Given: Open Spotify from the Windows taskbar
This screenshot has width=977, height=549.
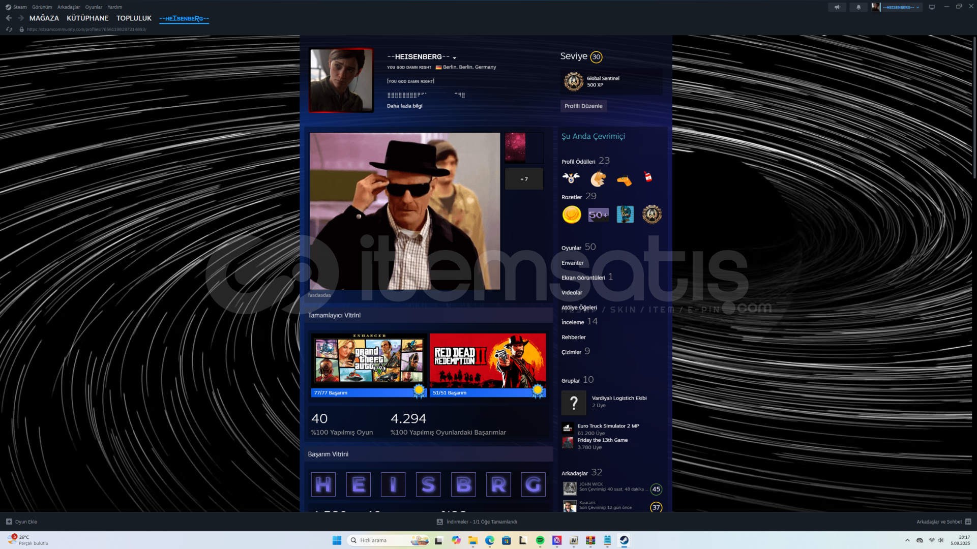Looking at the screenshot, I should [540, 540].
